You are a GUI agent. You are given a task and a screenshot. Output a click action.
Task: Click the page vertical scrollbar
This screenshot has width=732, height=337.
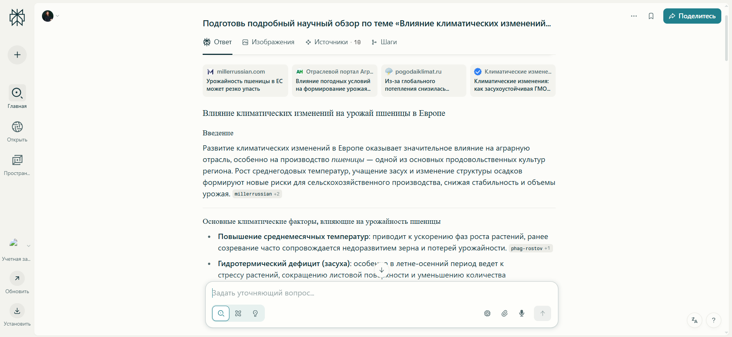pos(727,38)
